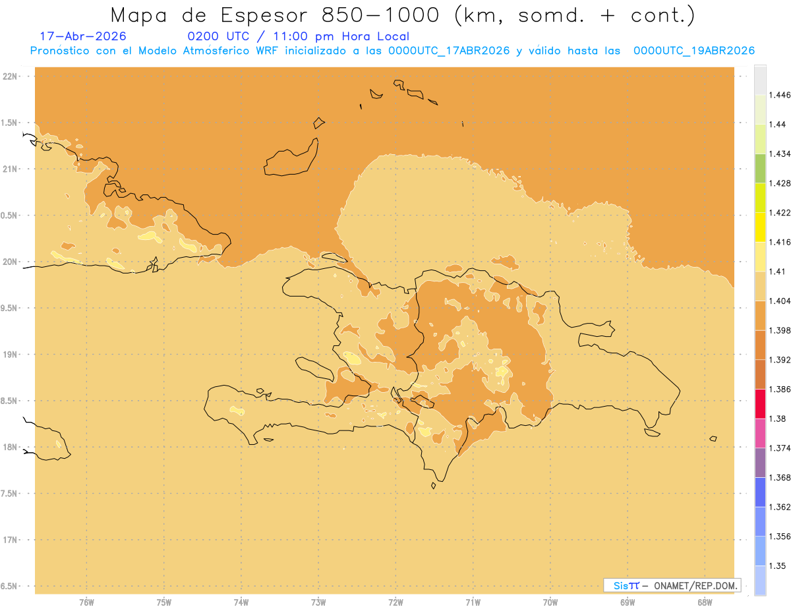The height and width of the screenshot is (611, 791).
Task: Click the WRF model forecast description line
Action: (x=392, y=51)
